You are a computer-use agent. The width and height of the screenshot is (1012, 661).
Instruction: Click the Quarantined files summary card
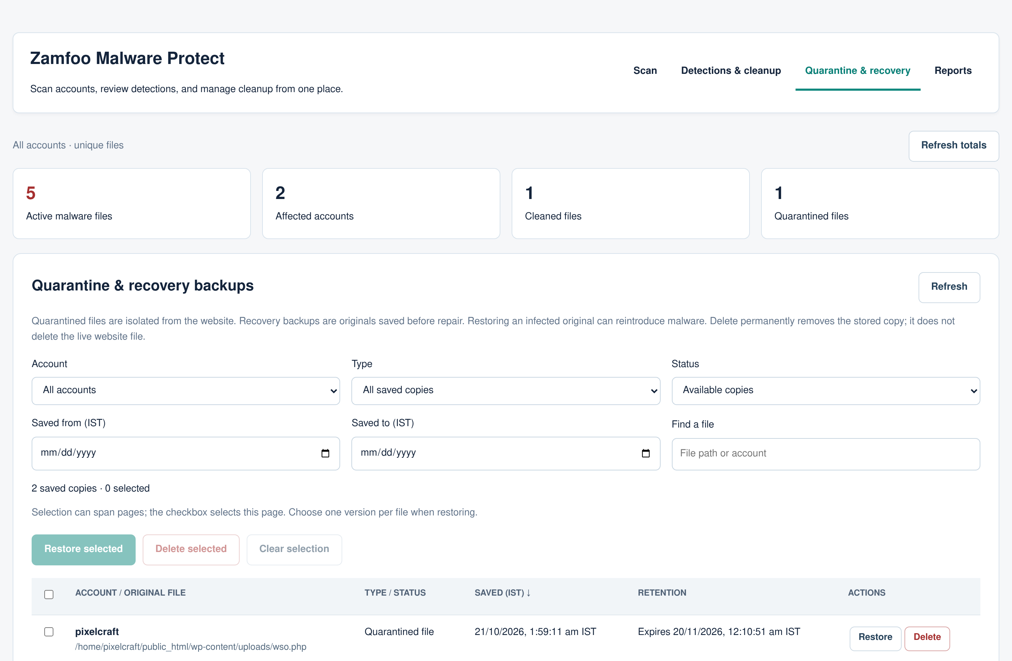point(880,204)
